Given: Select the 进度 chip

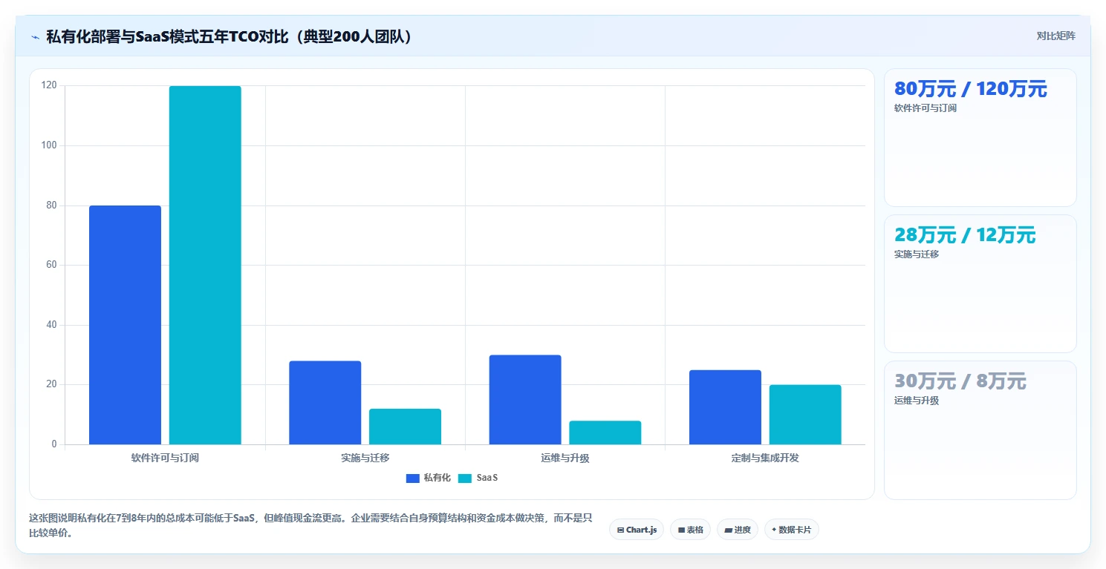Looking at the screenshot, I should [738, 530].
